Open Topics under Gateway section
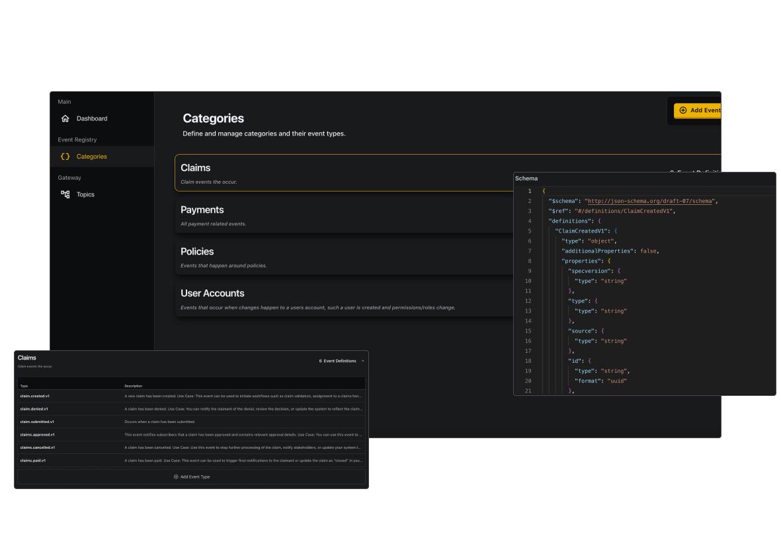Image resolution: width=781 pixels, height=538 pixels. tap(85, 194)
